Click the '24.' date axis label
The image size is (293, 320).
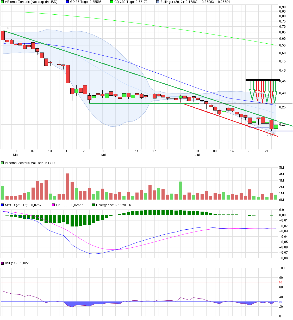click(267, 151)
